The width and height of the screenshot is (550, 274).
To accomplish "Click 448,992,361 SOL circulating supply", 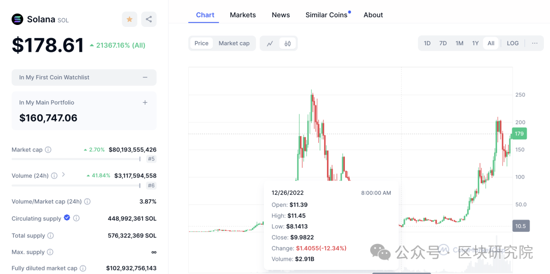I will (132, 219).
